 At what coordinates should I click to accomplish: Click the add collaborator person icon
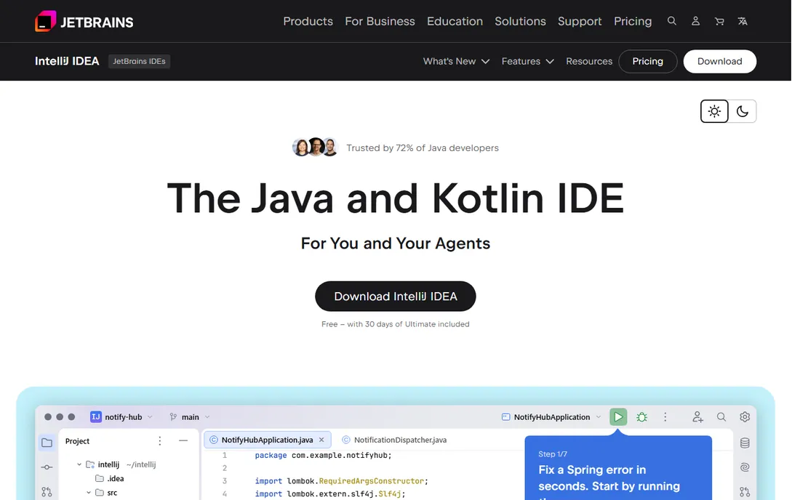(x=697, y=417)
